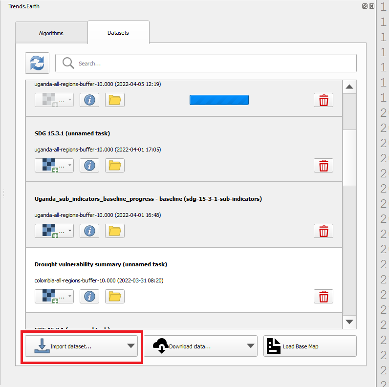
Task: Click the scrollbar down arrow in dataset list
Action: (350, 322)
